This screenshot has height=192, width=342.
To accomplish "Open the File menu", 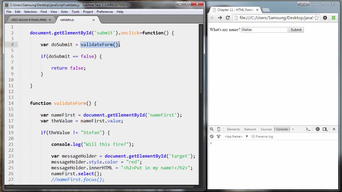I will point(9,12).
